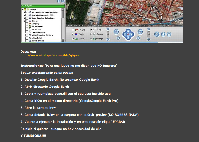
Task: Select the Coffee Houses layer item
Action: click(x=38, y=32)
